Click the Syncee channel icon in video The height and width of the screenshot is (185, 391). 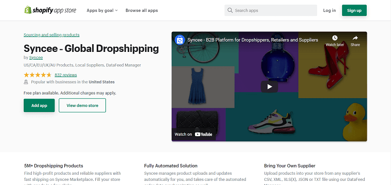(180, 40)
